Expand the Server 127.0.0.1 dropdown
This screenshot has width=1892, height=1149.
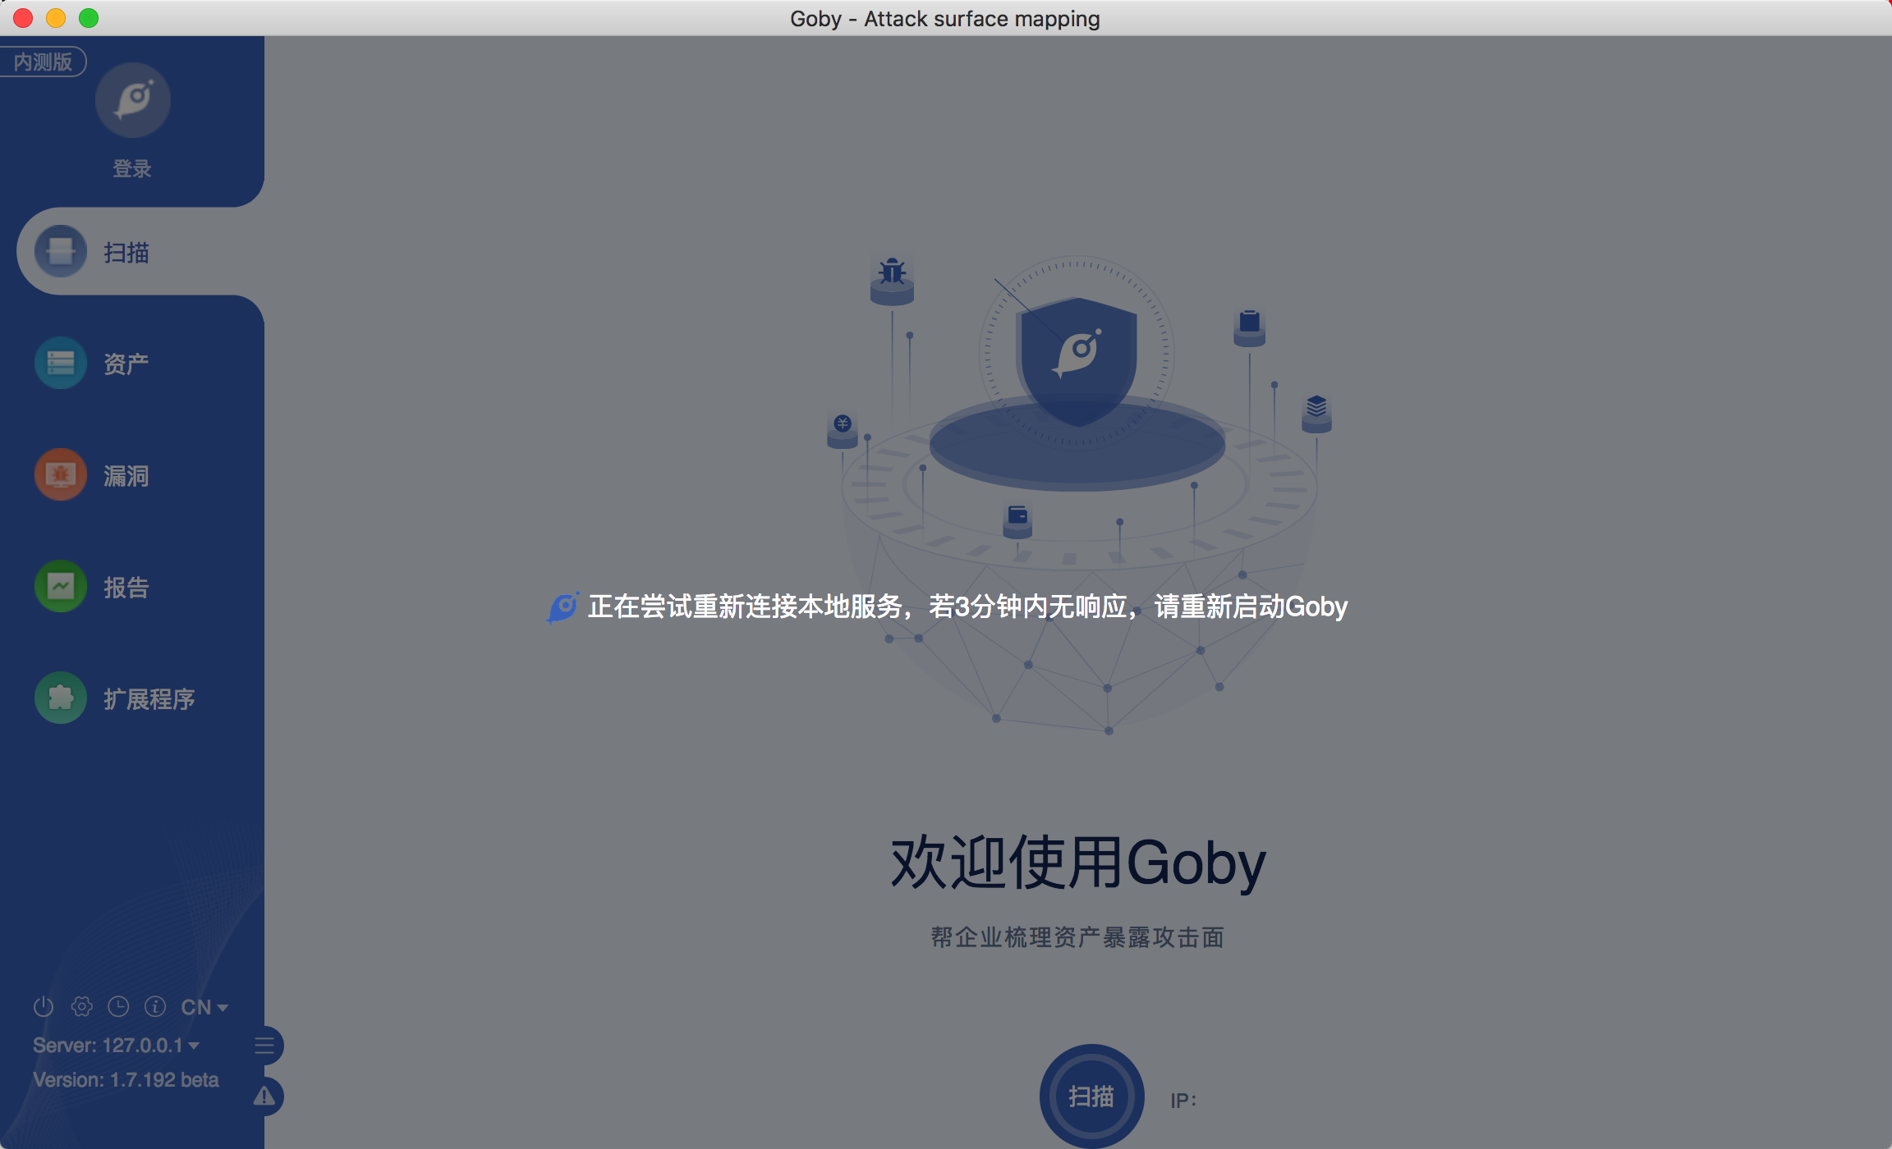[x=114, y=1045]
